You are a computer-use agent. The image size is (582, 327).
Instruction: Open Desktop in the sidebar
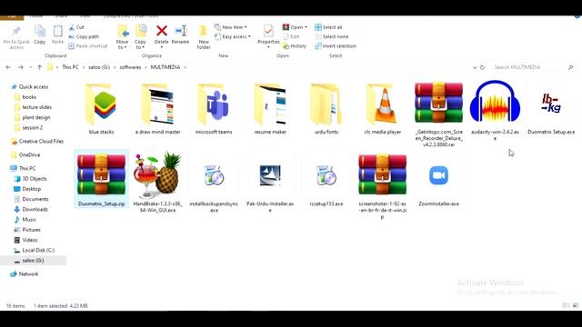tap(27, 189)
